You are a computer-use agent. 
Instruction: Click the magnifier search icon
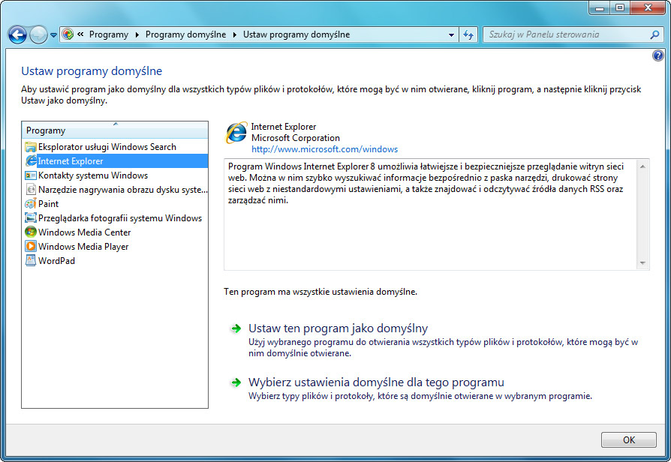654,34
